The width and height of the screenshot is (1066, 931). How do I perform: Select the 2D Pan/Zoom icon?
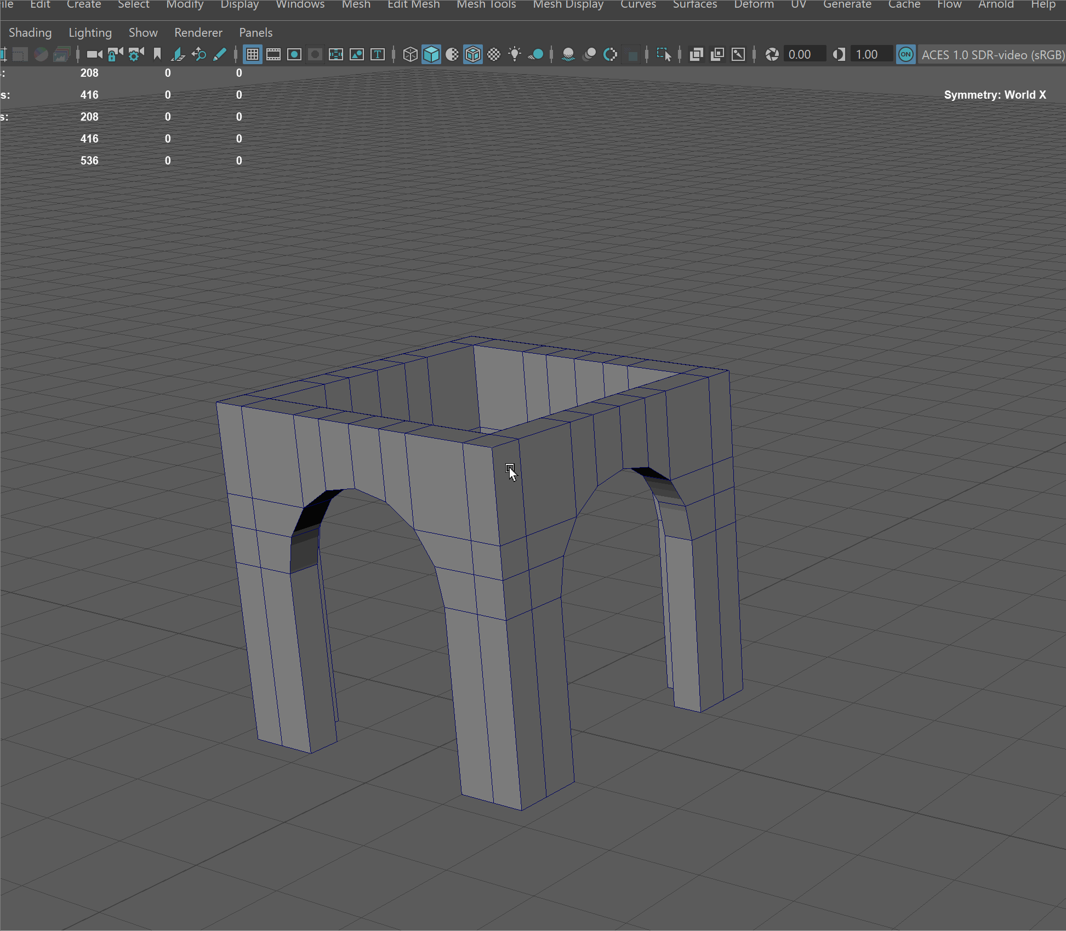click(x=199, y=54)
